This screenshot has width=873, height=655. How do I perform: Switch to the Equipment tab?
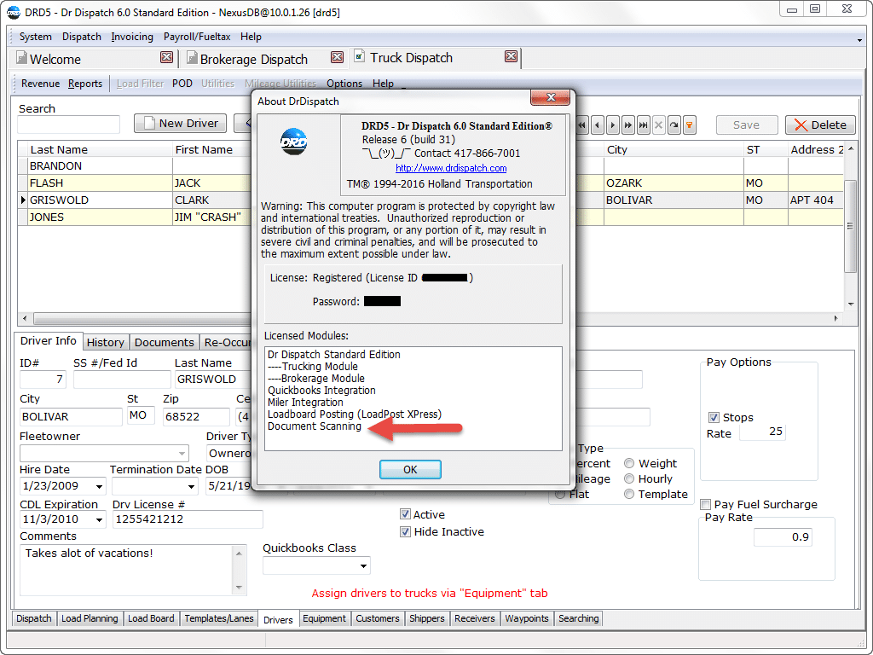(x=325, y=618)
